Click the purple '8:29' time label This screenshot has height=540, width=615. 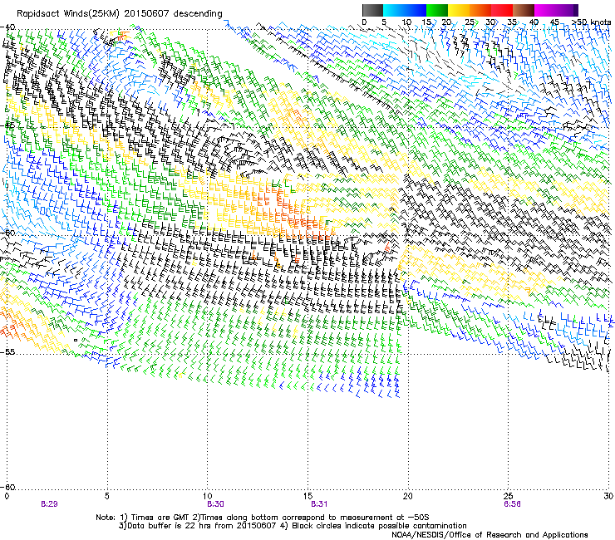[x=49, y=504]
